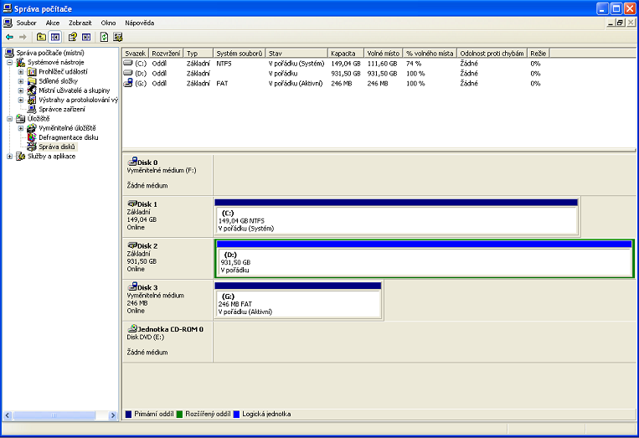The height and width of the screenshot is (438, 639).
Task: Select the Defragmentace disku tree item
Action: pos(68,137)
